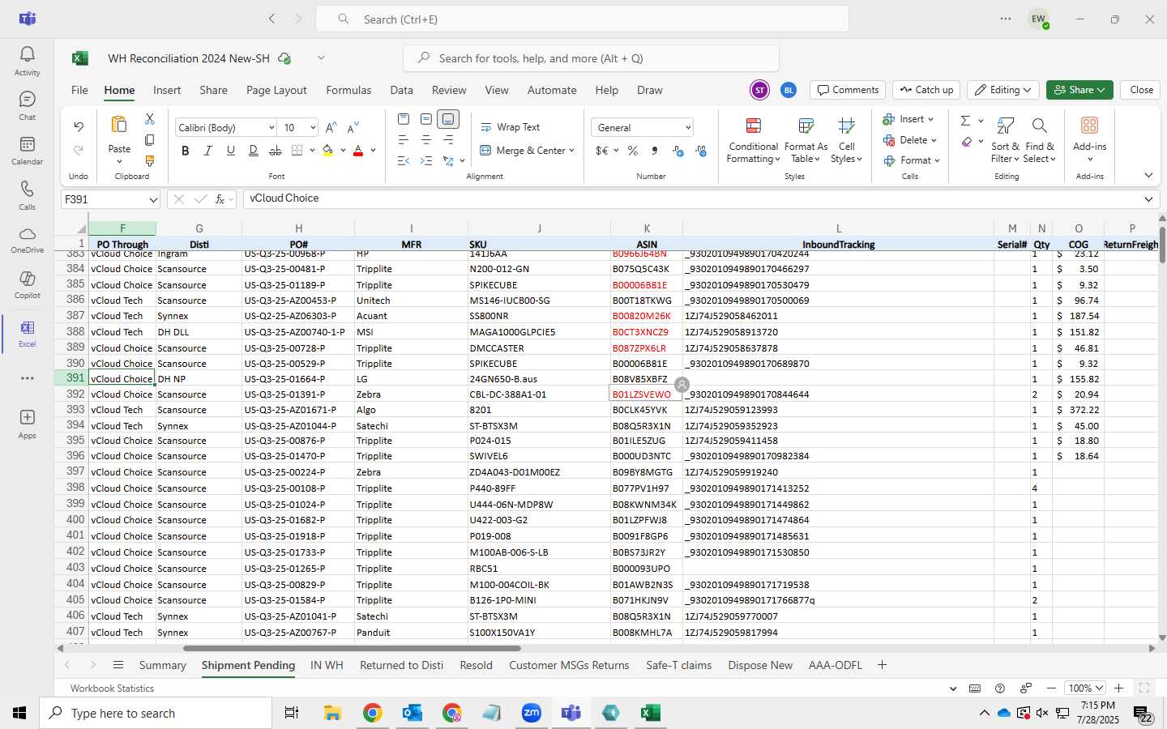
Task: Open Outlook from Windows taskbar
Action: coord(412,713)
